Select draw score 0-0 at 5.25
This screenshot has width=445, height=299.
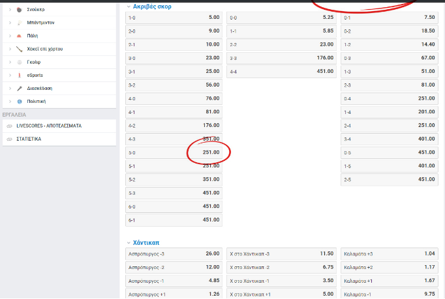click(281, 18)
